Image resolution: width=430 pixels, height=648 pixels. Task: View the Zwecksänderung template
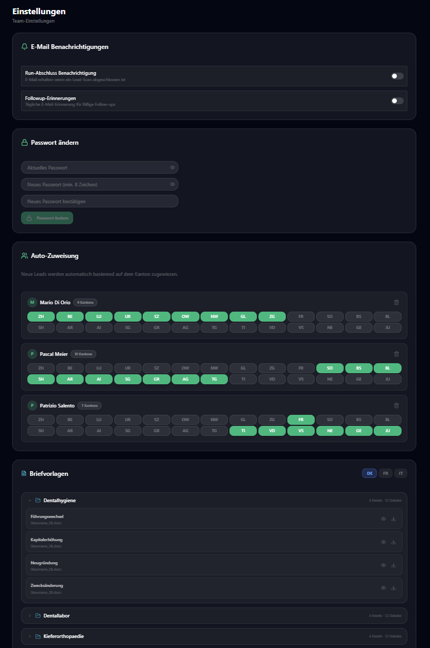point(383,588)
